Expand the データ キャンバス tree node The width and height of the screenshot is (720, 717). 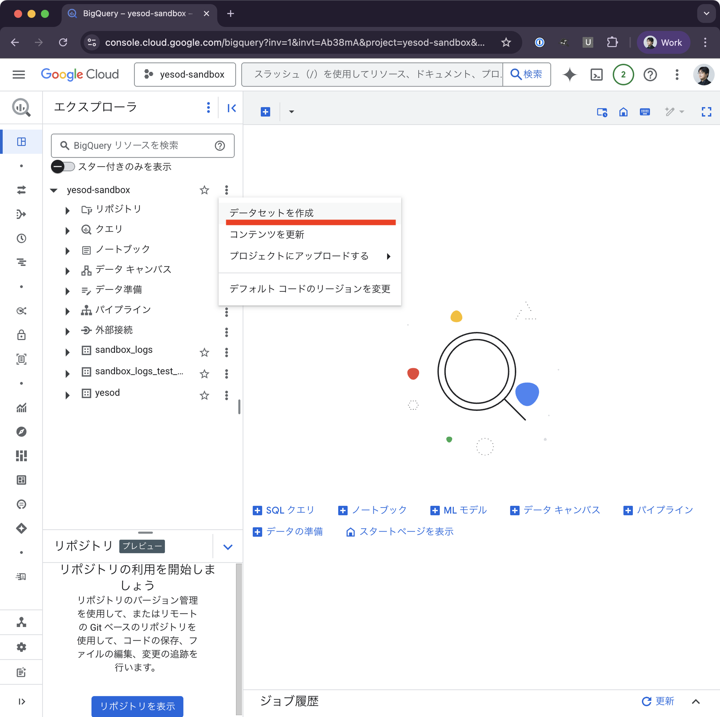(x=67, y=271)
